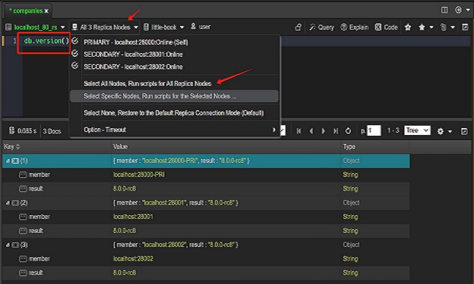Viewport: 474px width, 284px height.
Task: Jump to the first results page
Action: 300,131
